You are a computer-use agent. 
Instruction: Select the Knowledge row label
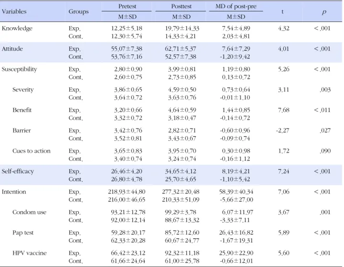point(17,28)
